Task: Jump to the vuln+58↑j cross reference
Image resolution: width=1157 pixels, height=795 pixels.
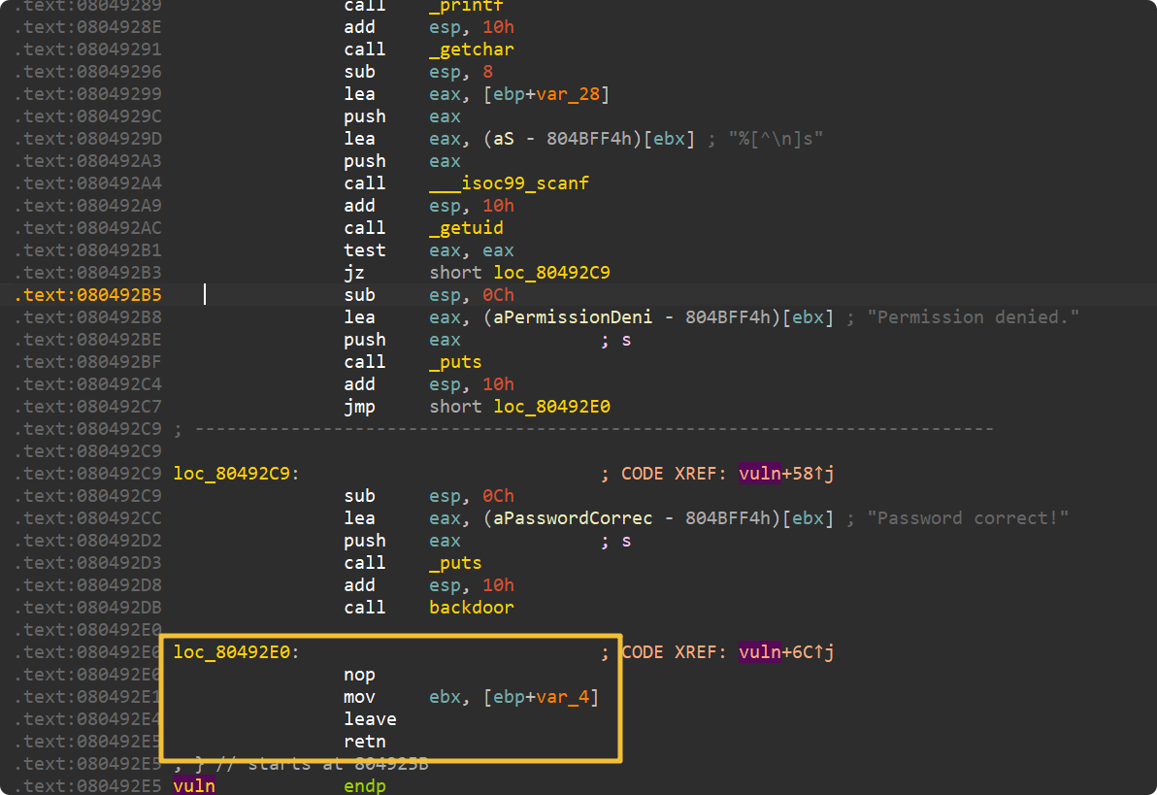Action: tap(786, 474)
